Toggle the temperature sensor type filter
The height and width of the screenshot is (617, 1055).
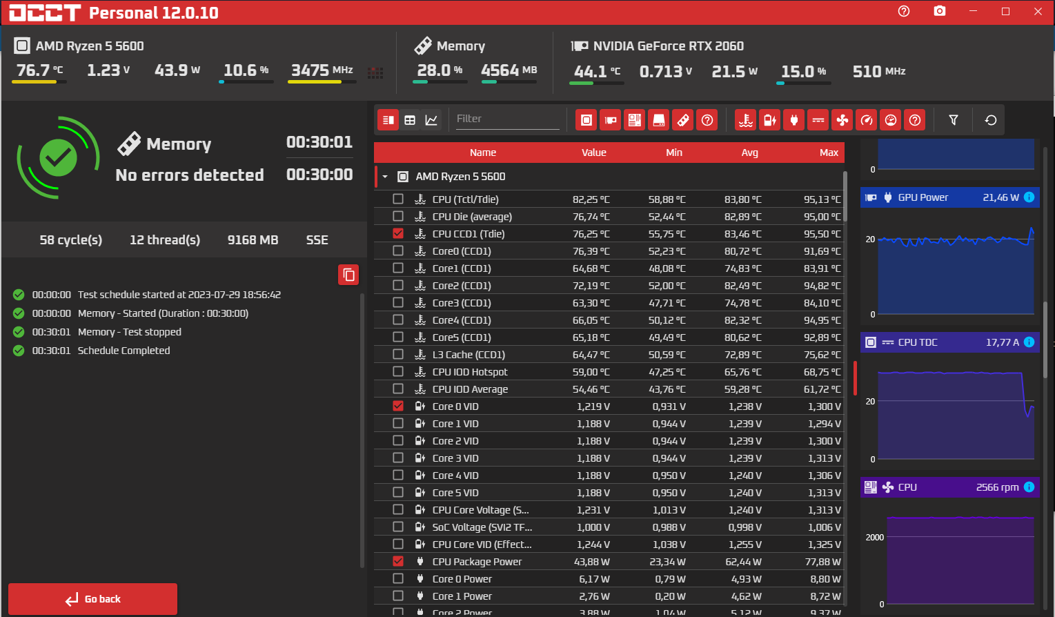pos(746,120)
